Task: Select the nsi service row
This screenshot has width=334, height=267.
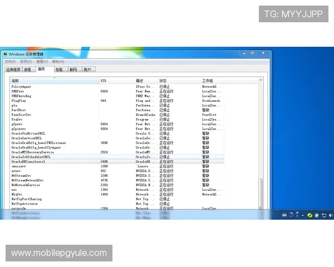Action: [117, 190]
